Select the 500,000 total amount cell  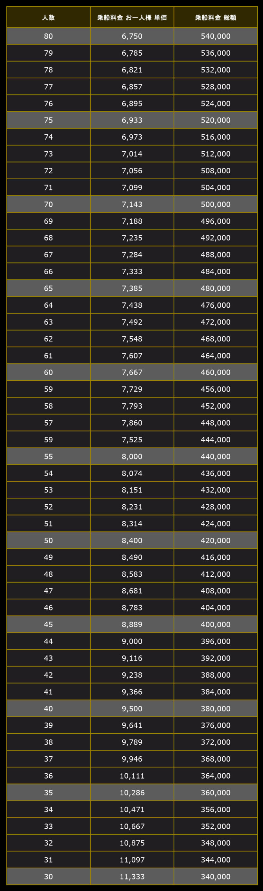click(x=216, y=204)
